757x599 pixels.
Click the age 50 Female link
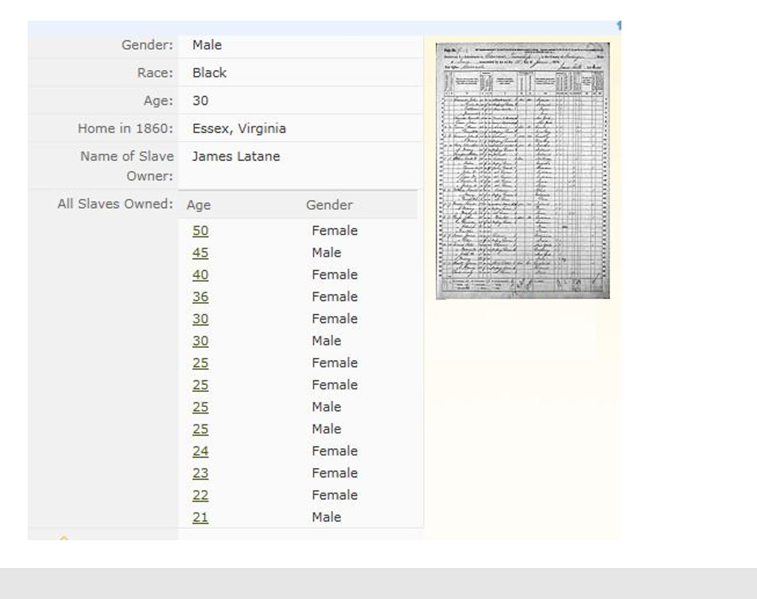[200, 231]
